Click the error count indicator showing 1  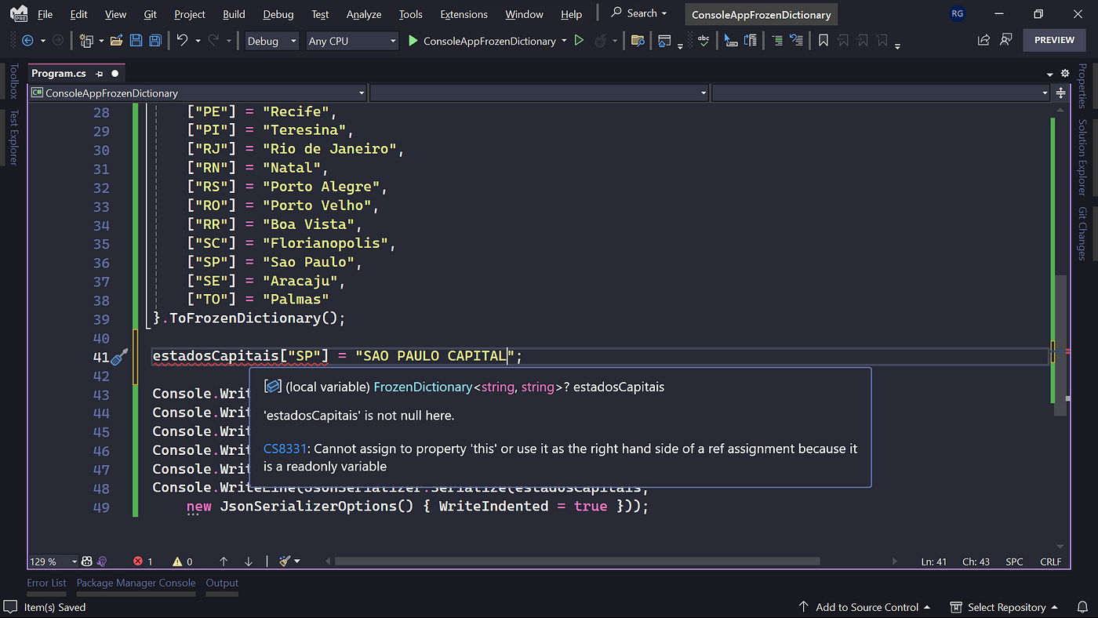point(143,562)
